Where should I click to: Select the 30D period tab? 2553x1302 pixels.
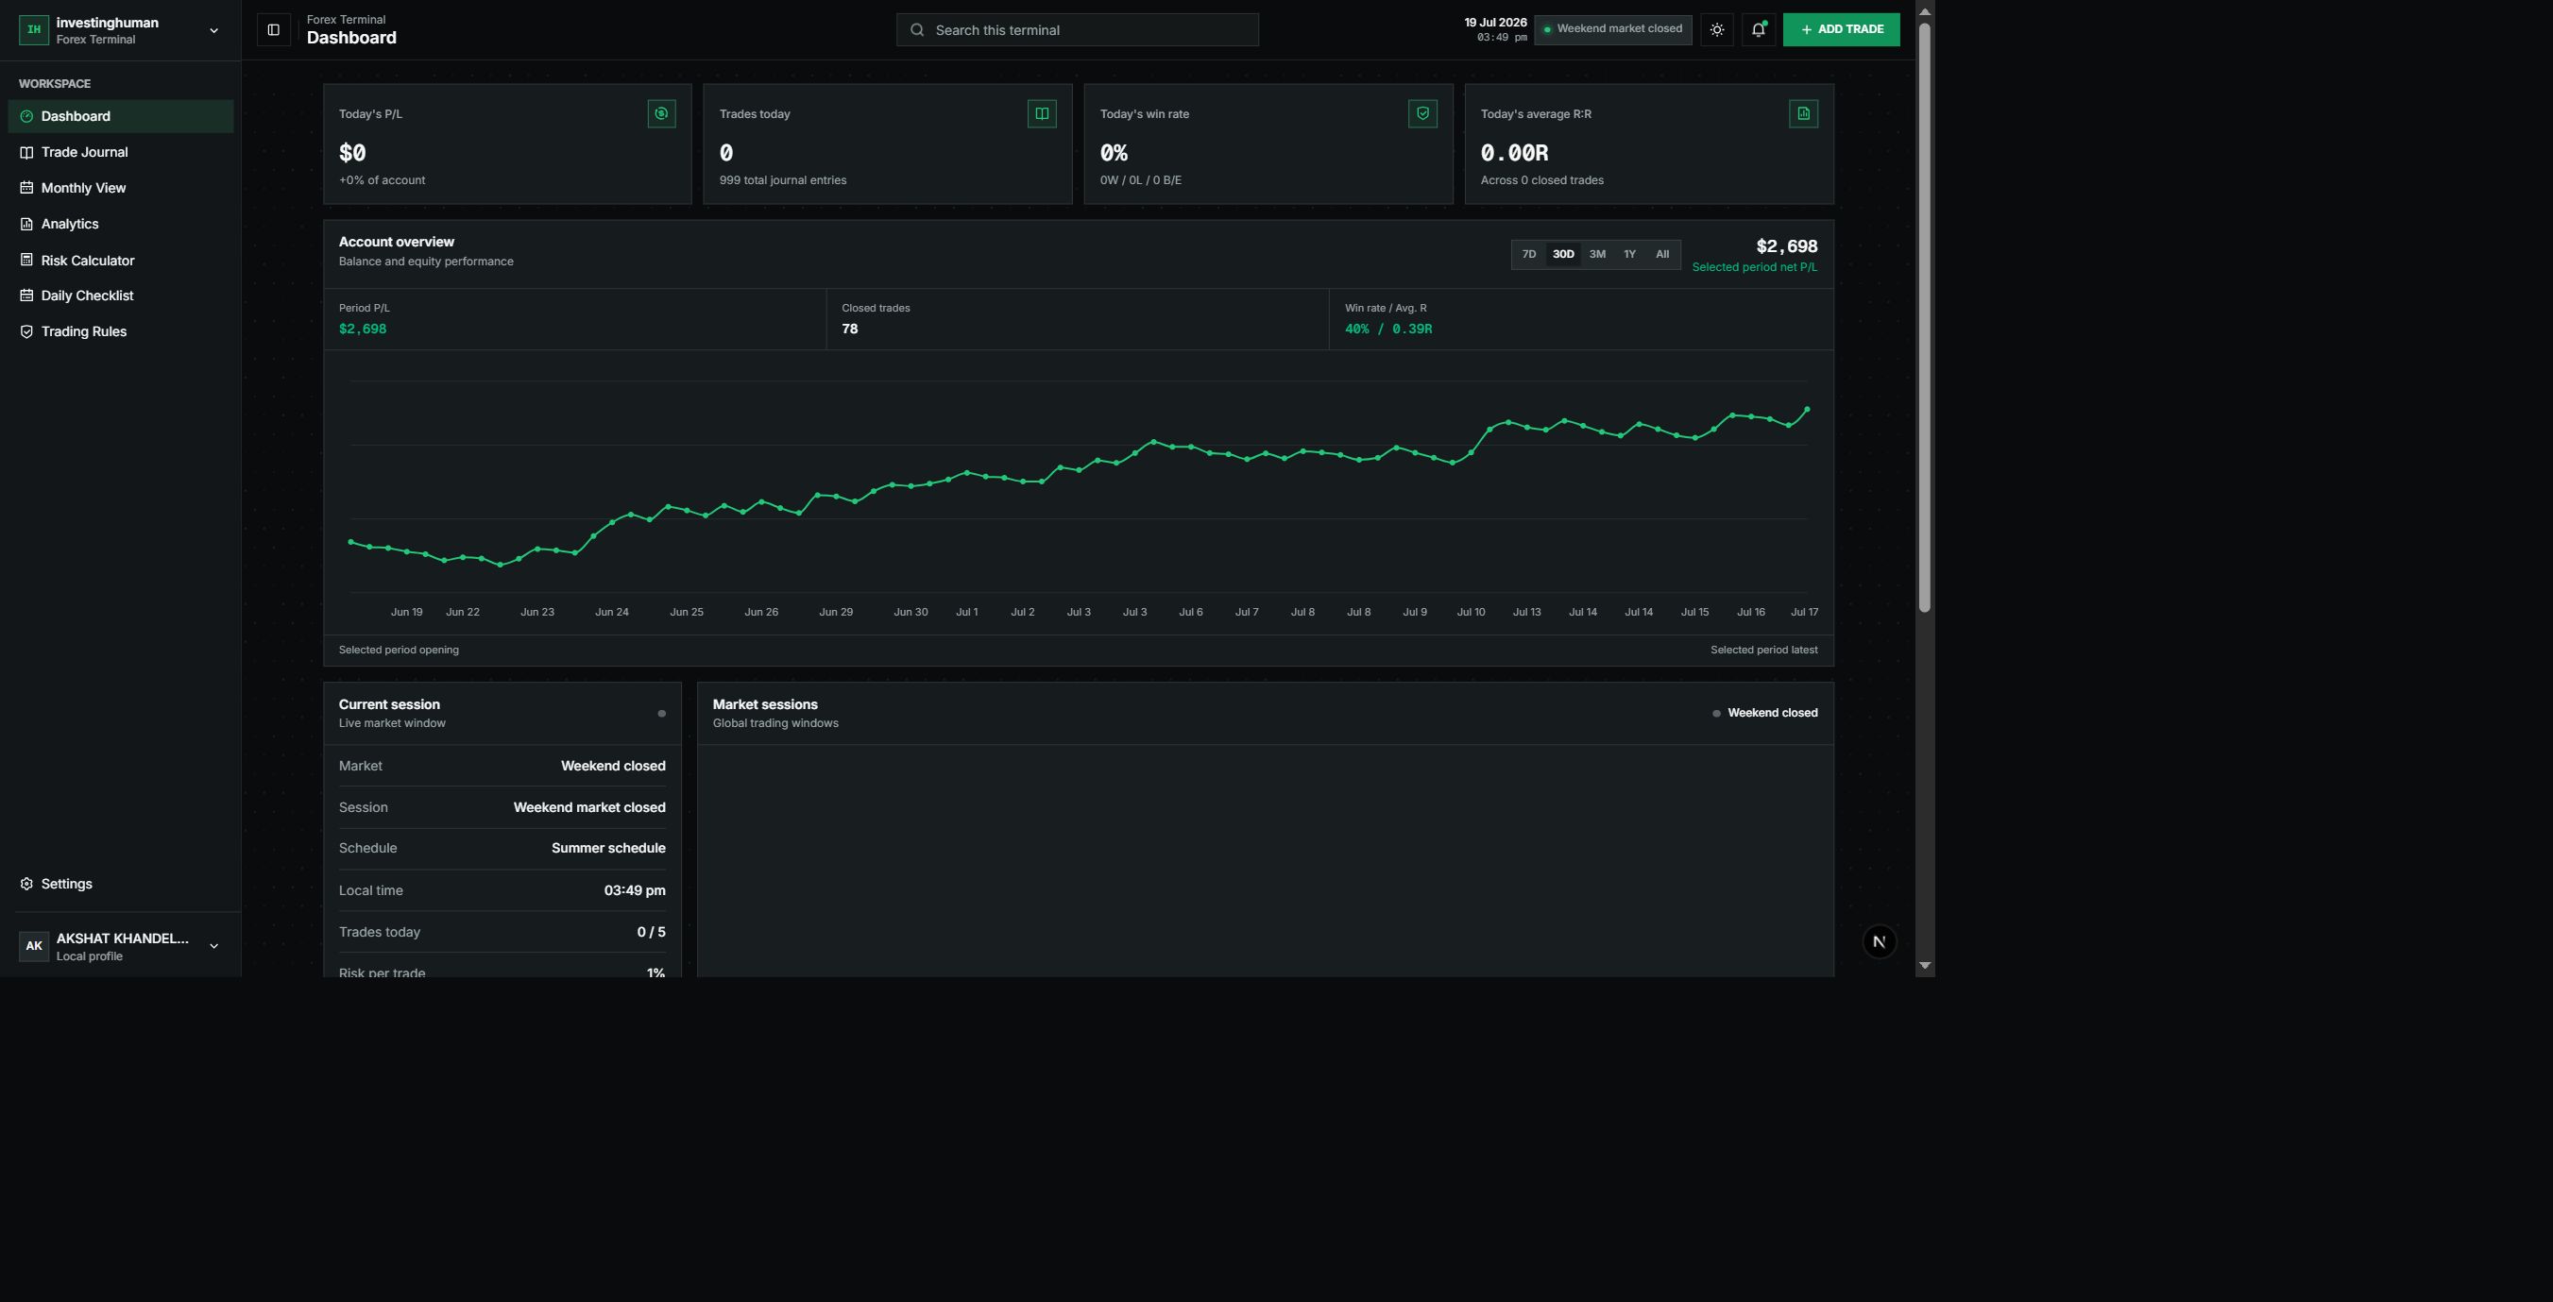[1563, 255]
